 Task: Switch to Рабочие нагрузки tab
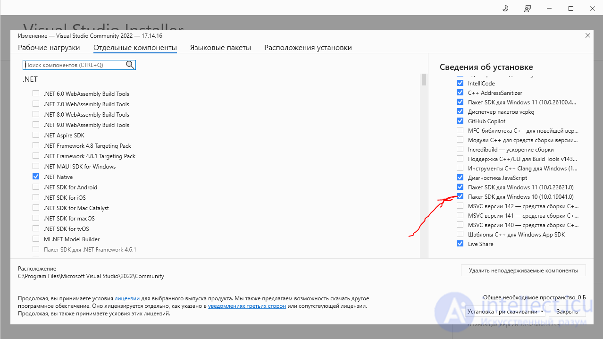pyautogui.click(x=49, y=48)
